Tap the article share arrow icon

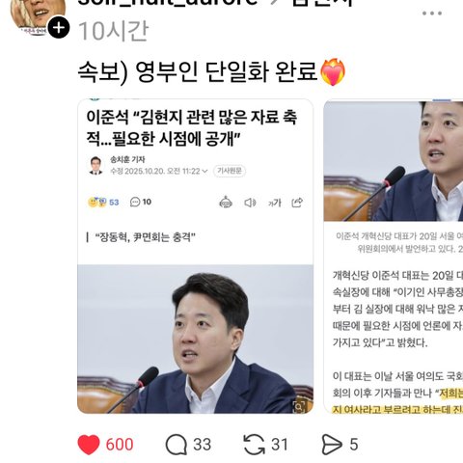(x=297, y=203)
